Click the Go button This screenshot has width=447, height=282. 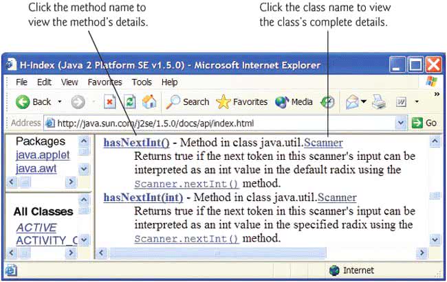pos(424,123)
